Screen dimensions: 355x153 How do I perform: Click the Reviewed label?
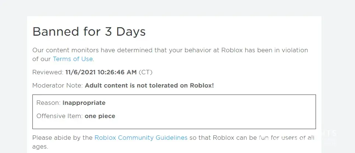click(x=48, y=72)
